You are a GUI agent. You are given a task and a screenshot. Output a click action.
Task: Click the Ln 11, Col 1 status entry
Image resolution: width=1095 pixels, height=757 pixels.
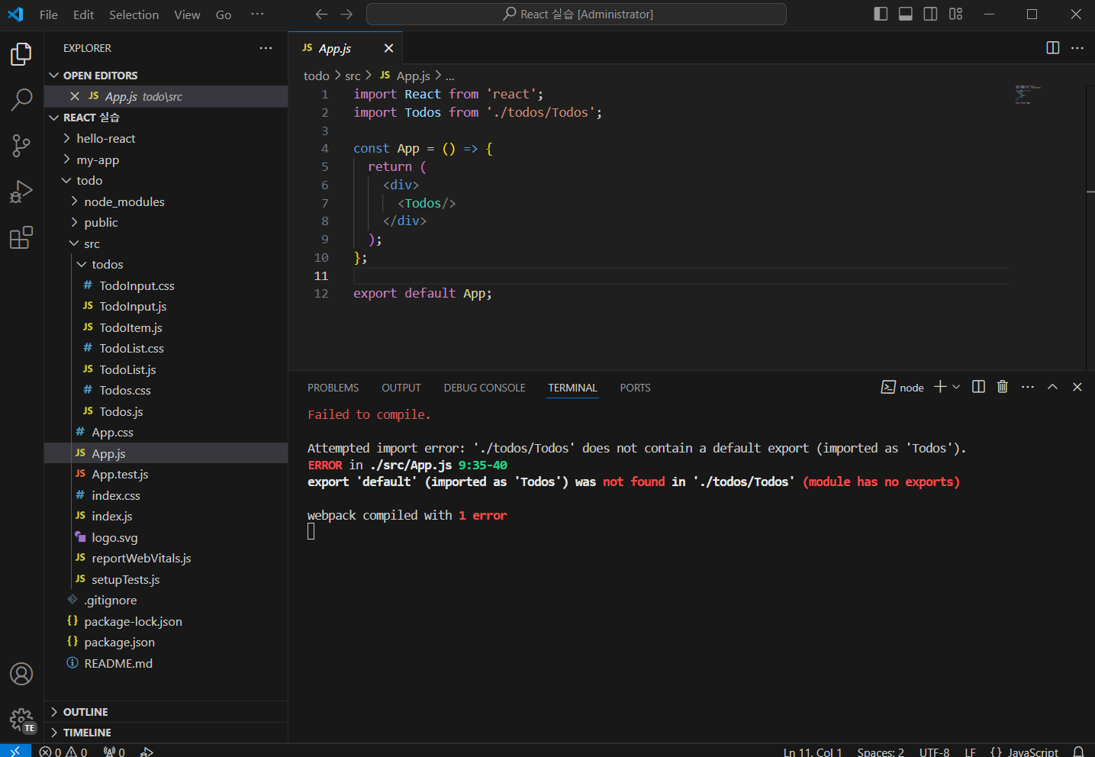(x=813, y=752)
